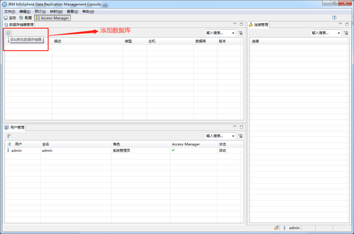Click the add new datastore icon
354x234 pixels.
[x=9, y=33]
